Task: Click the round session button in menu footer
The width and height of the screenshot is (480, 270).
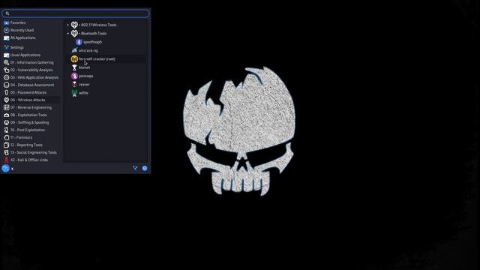Action: pos(145,168)
